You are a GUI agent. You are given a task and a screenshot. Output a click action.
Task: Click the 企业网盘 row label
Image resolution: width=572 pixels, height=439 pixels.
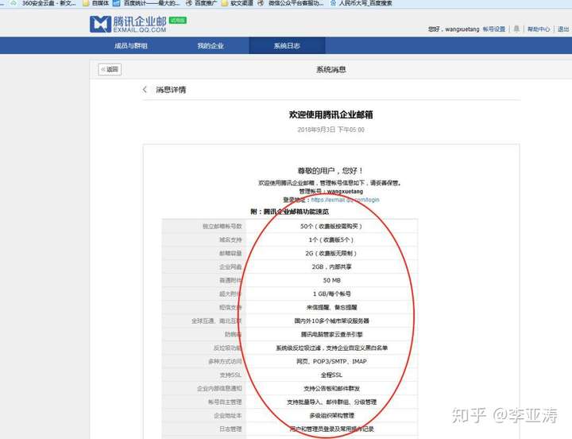pyautogui.click(x=230, y=267)
